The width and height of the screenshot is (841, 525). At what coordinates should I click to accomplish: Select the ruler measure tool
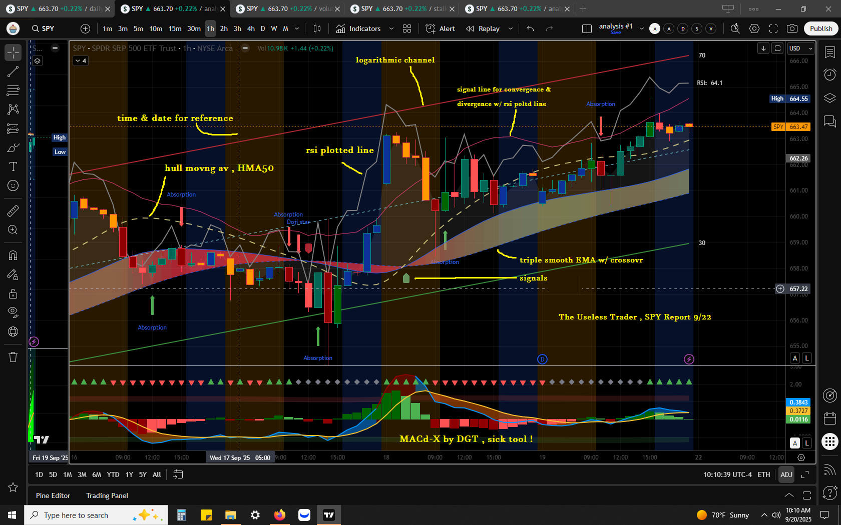pos(13,210)
